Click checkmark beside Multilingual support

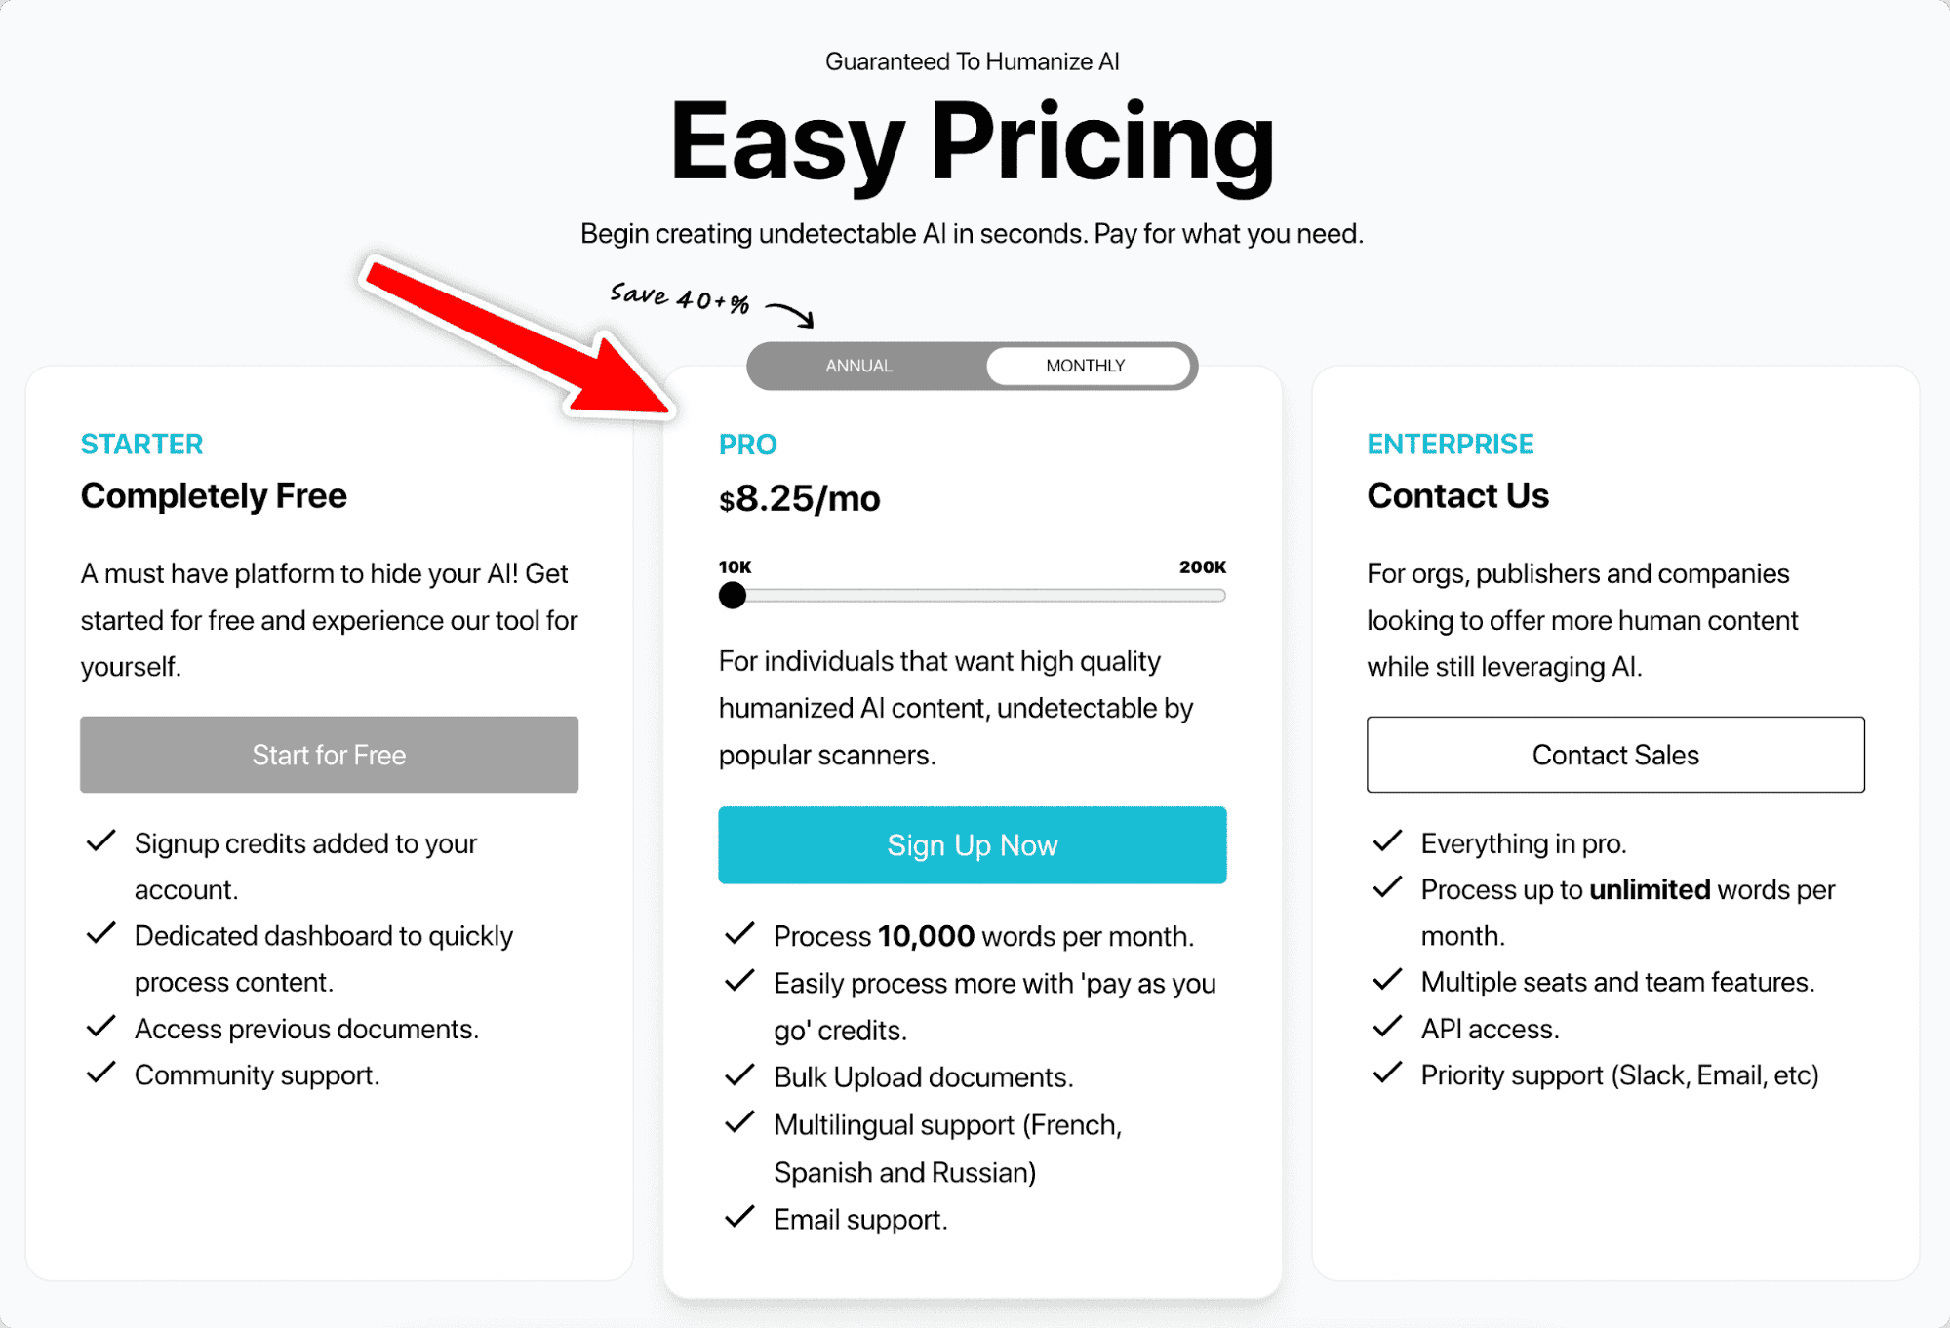coord(739,1123)
